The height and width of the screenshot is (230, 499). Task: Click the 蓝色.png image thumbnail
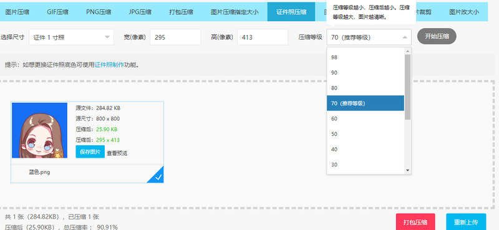pos(39,130)
